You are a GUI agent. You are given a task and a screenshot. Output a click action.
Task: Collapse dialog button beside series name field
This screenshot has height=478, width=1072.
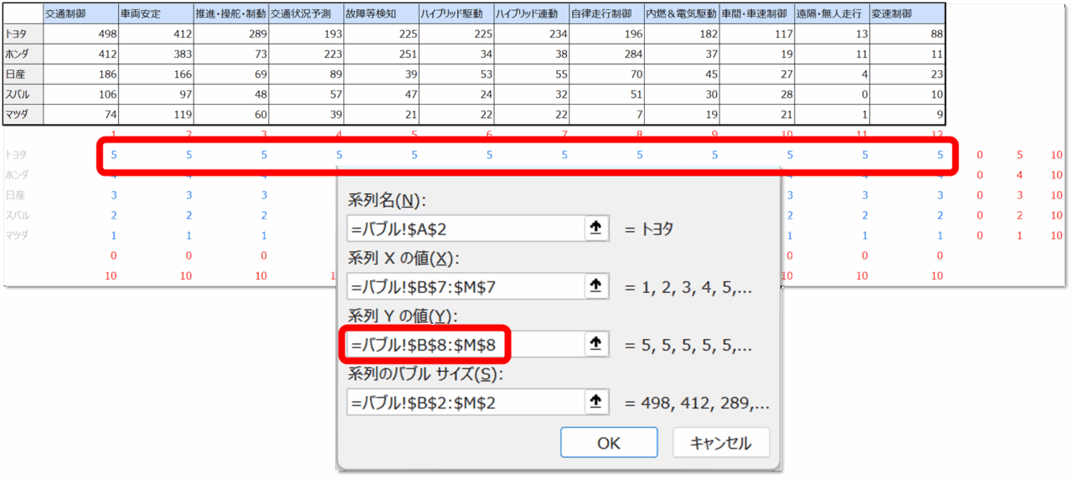click(x=595, y=229)
